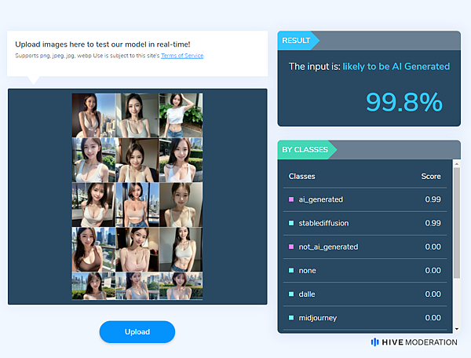Select the none class label
This screenshot has width=471, height=358.
pos(307,271)
